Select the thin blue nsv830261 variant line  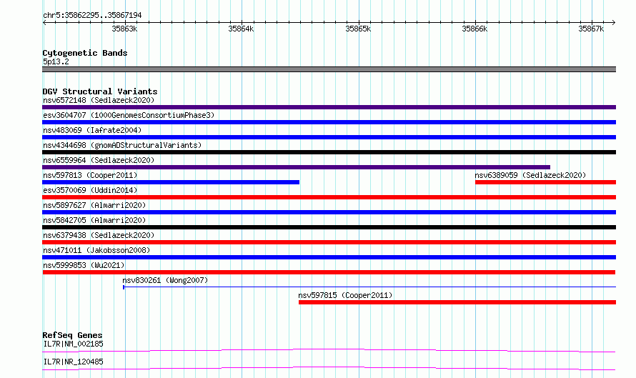369,287
